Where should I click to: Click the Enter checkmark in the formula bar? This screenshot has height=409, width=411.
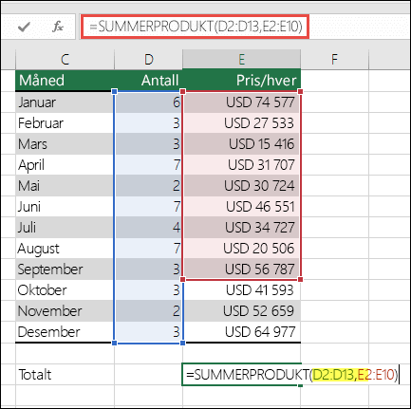point(24,27)
